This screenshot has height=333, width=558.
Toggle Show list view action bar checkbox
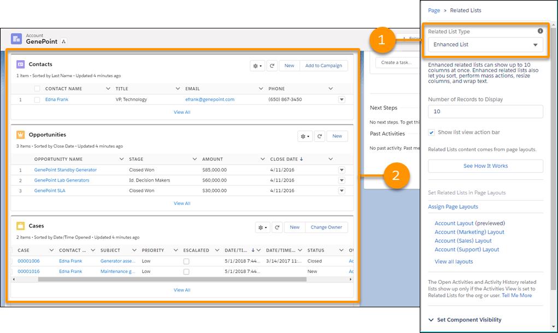point(432,132)
